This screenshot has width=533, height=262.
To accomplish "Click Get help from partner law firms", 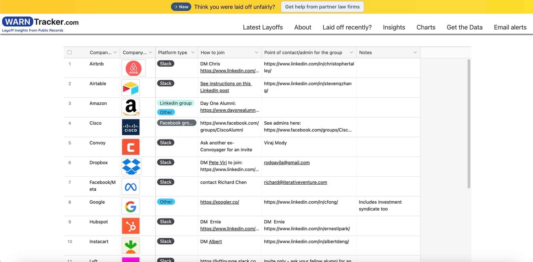I will (322, 7).
